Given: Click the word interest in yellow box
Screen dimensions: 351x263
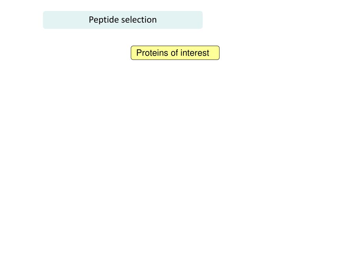Looking at the screenshot, I should pos(195,53).
